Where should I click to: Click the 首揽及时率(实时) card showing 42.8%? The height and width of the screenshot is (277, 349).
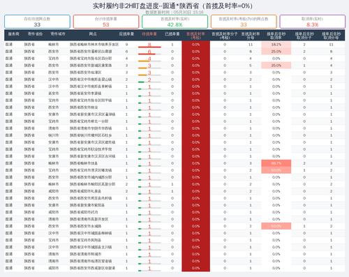174,22
